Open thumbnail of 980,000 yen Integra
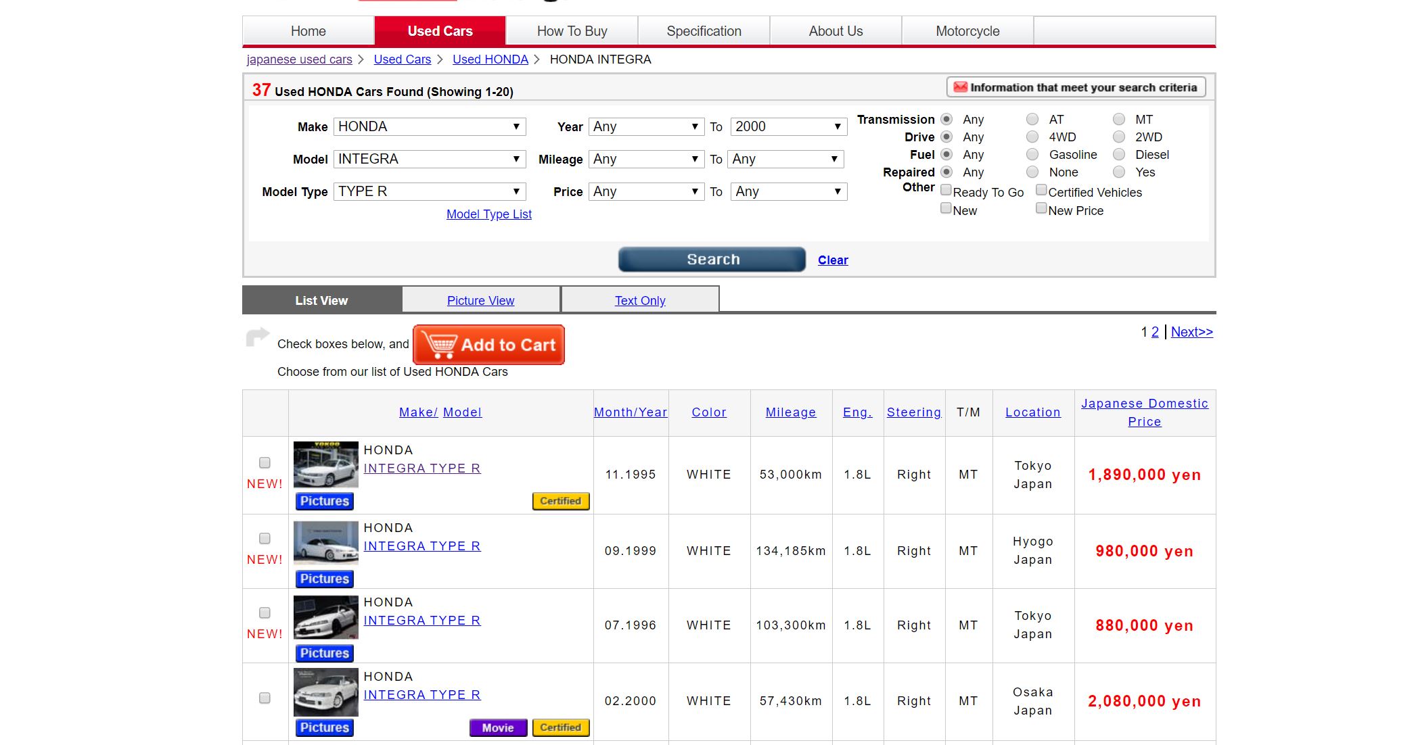The image size is (1416, 745). [x=326, y=542]
